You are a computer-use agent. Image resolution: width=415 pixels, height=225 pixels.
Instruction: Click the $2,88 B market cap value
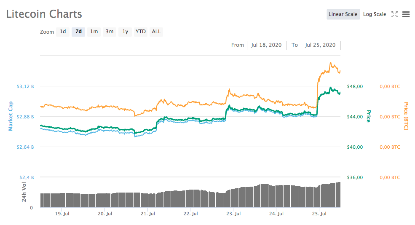(x=25, y=117)
